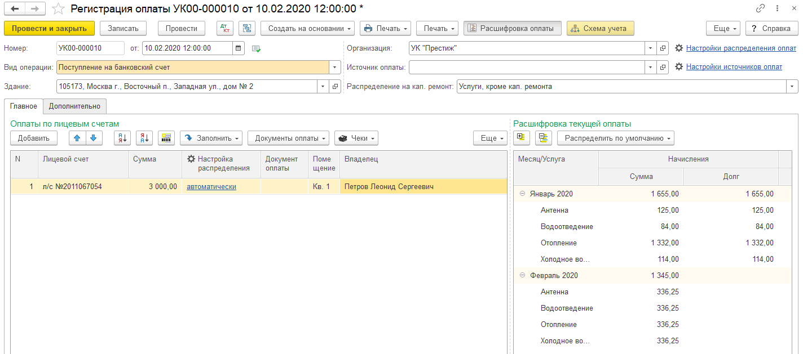Click the Номер input field

click(x=90, y=48)
